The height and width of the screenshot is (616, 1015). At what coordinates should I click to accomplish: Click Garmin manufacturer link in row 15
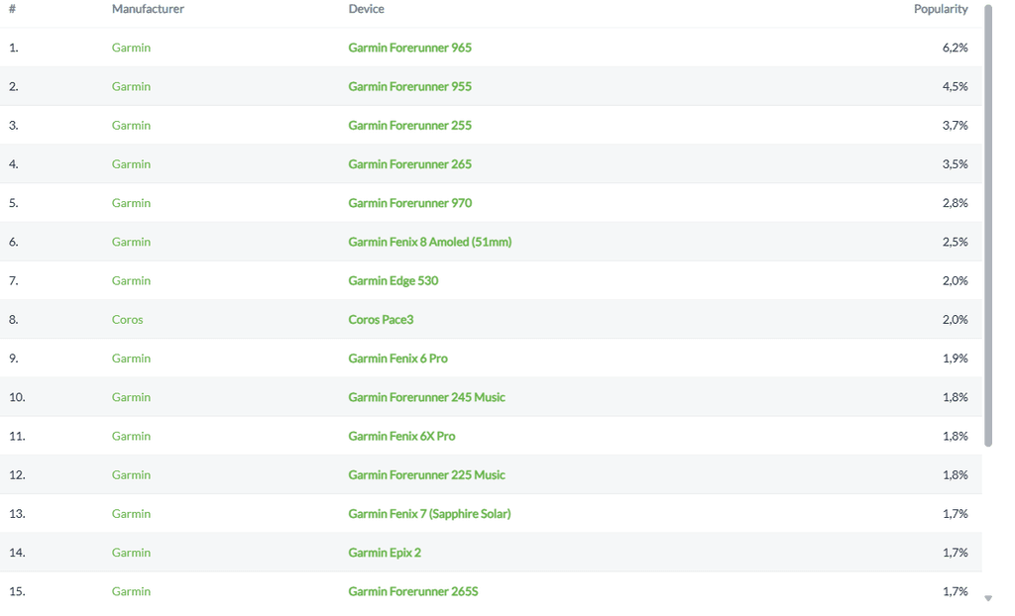tap(131, 591)
